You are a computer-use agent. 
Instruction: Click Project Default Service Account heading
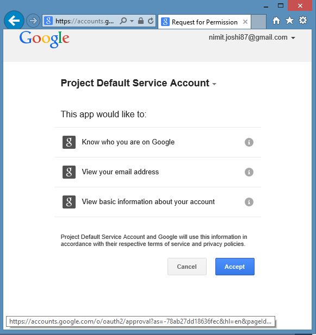coord(135,83)
